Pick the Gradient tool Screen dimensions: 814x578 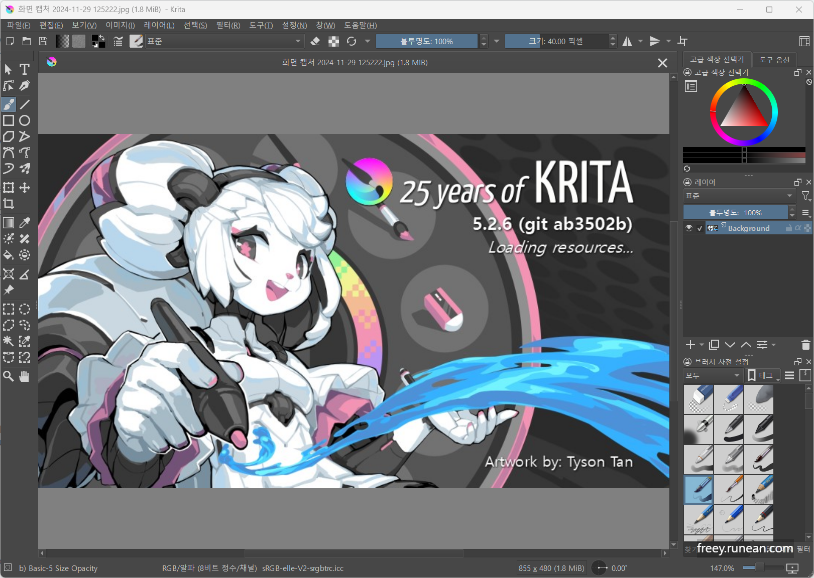tap(8, 223)
